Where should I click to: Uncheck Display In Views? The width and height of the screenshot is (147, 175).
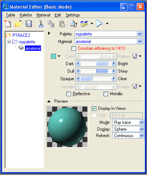[94, 108]
